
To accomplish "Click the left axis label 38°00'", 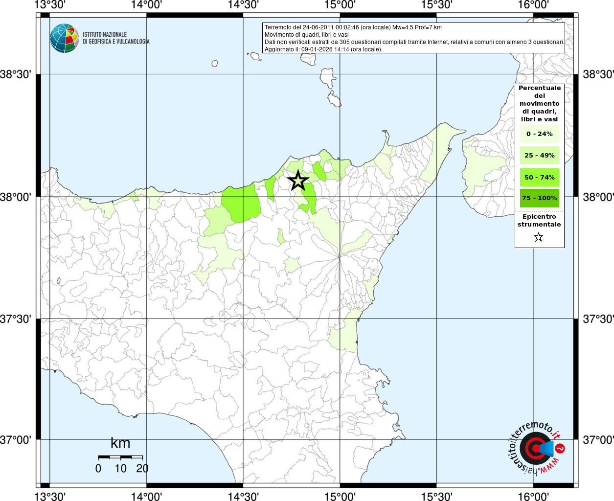I will [x=16, y=197].
